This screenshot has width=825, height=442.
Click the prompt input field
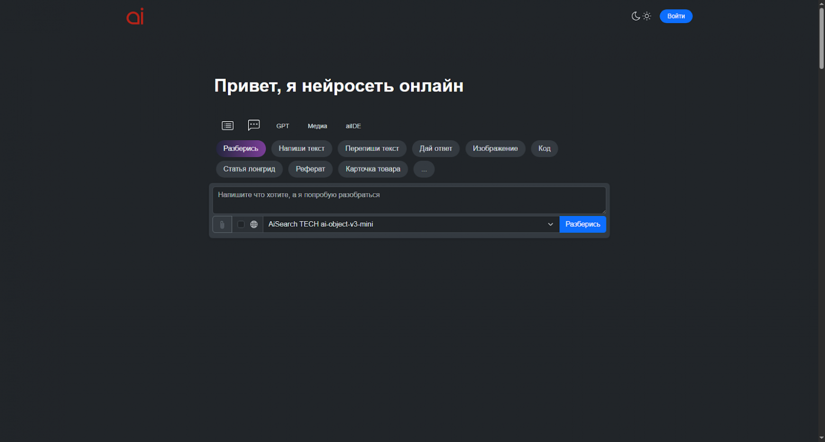pos(409,200)
